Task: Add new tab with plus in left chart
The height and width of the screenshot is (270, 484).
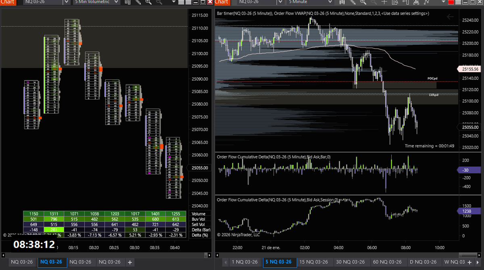Action: point(130,262)
